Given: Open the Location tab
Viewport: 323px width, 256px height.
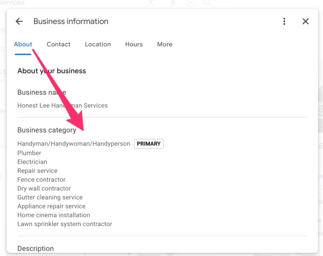Looking at the screenshot, I should coord(98,44).
